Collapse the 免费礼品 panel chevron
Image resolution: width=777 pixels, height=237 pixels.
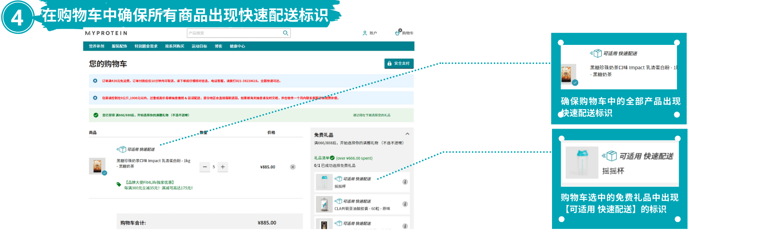(x=407, y=134)
